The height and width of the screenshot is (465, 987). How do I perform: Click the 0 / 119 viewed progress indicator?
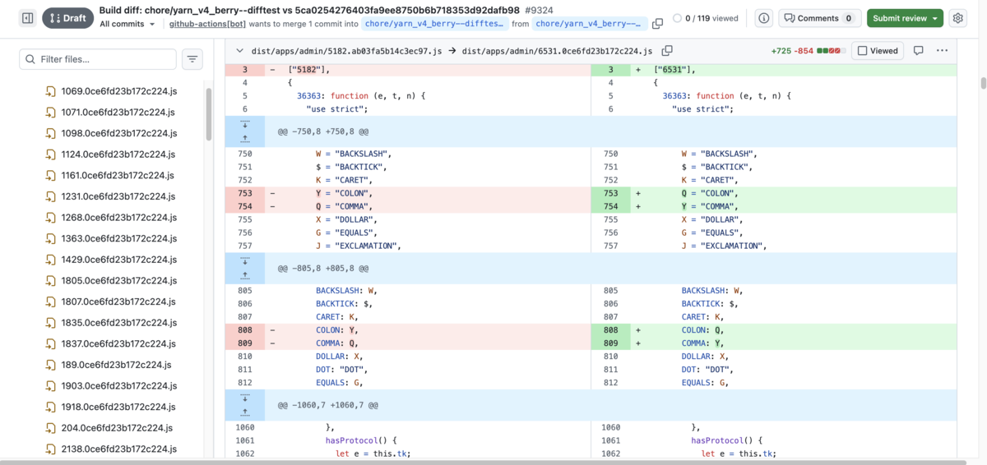(706, 18)
